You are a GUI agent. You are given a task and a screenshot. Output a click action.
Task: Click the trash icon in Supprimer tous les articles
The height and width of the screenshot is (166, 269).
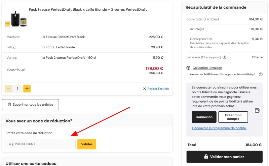click(9, 104)
